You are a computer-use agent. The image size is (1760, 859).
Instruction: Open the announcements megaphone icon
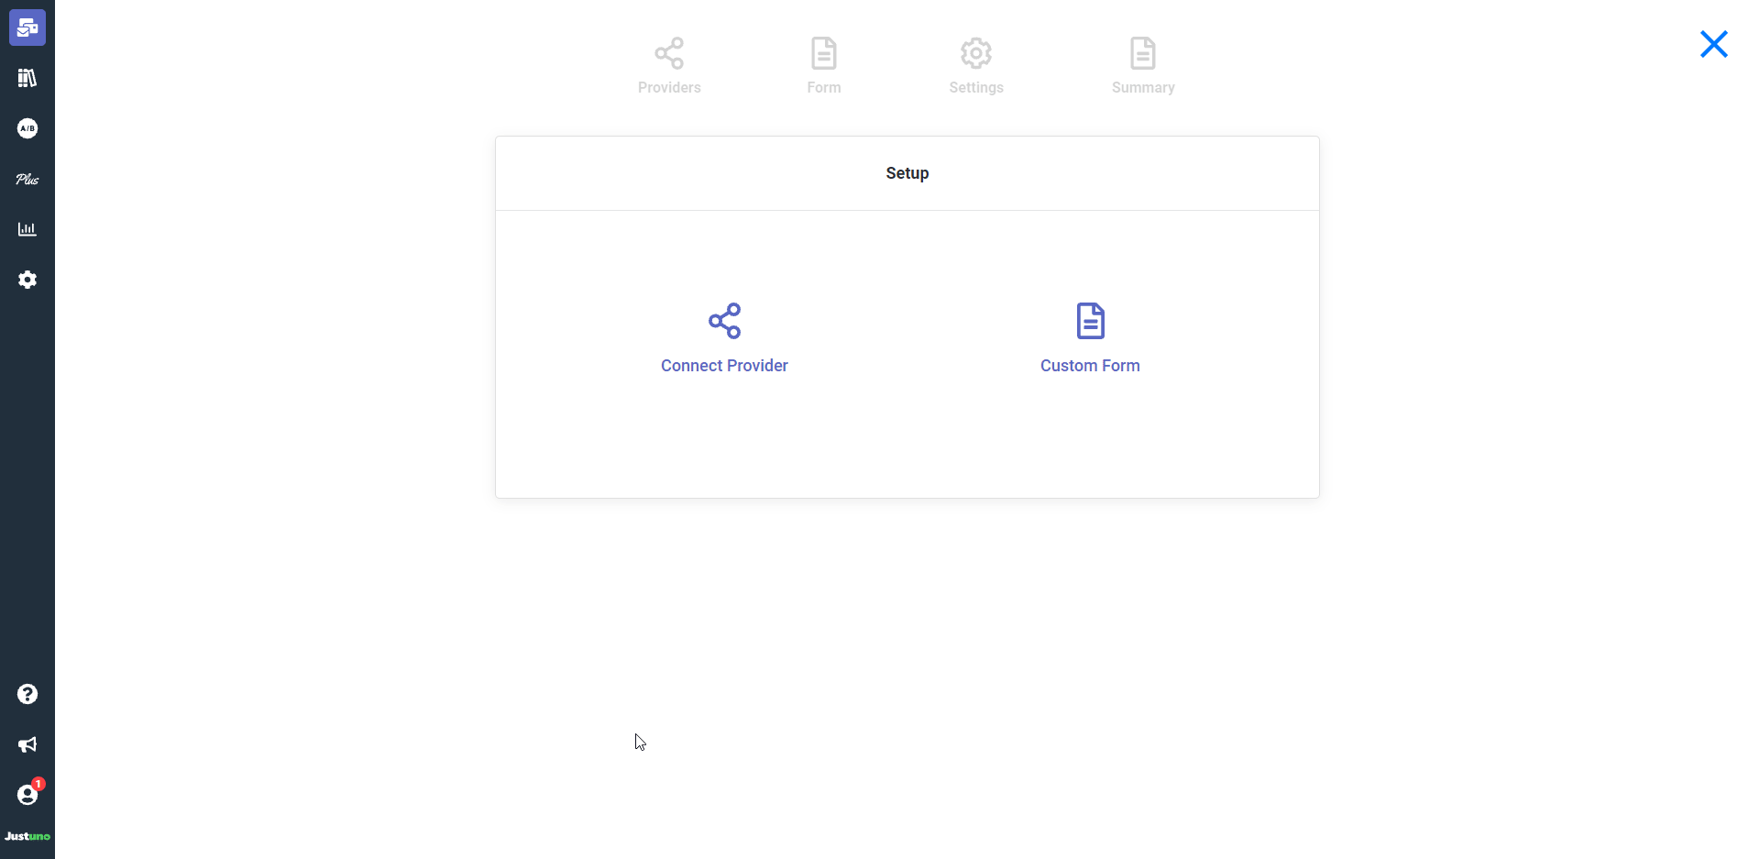pyautogui.click(x=27, y=744)
